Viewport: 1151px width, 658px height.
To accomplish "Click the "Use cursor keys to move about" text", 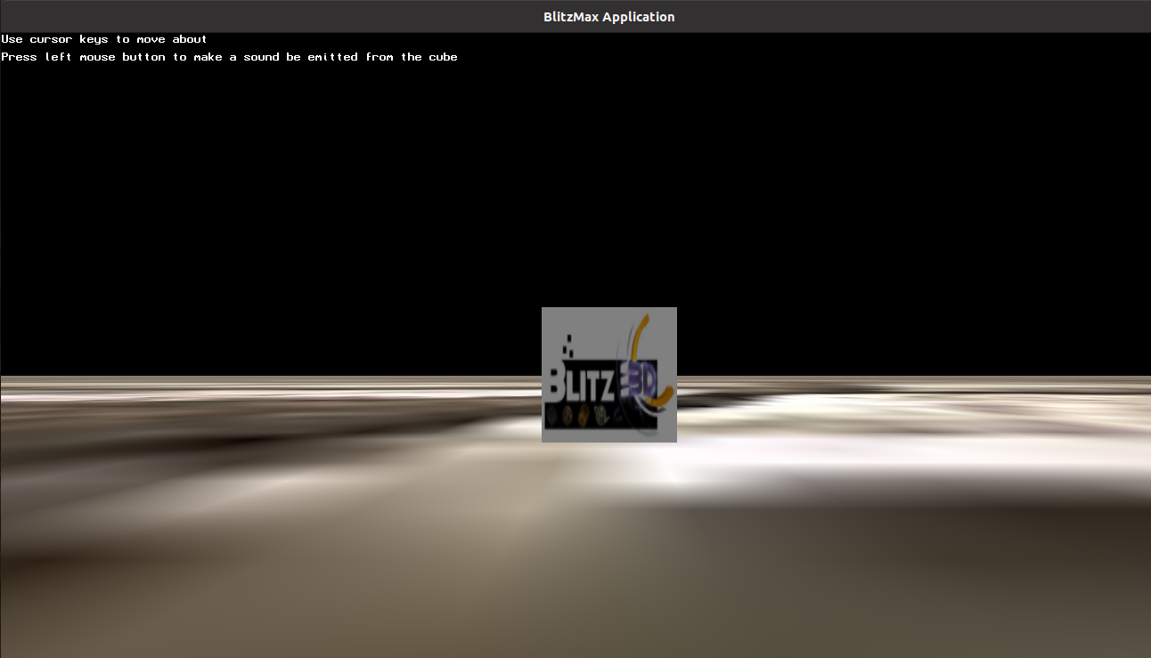I will click(x=104, y=39).
